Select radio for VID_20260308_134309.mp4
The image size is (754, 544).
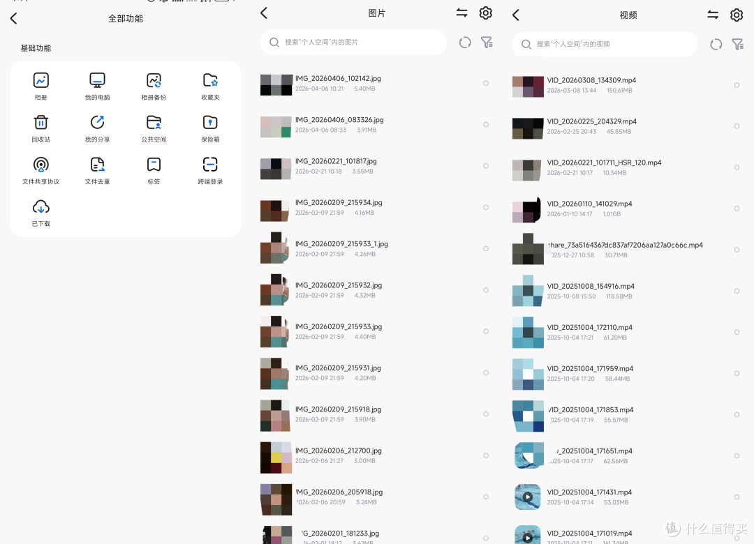coord(737,85)
